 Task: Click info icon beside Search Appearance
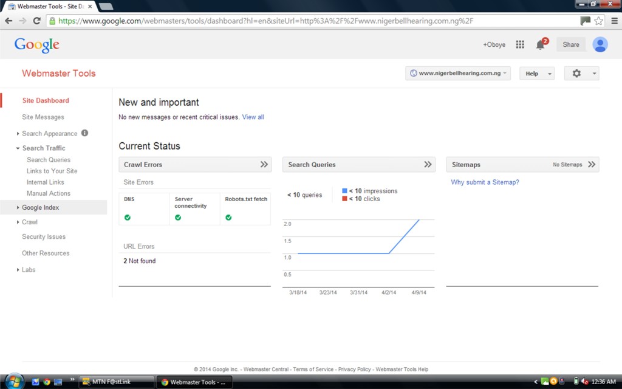click(x=84, y=133)
